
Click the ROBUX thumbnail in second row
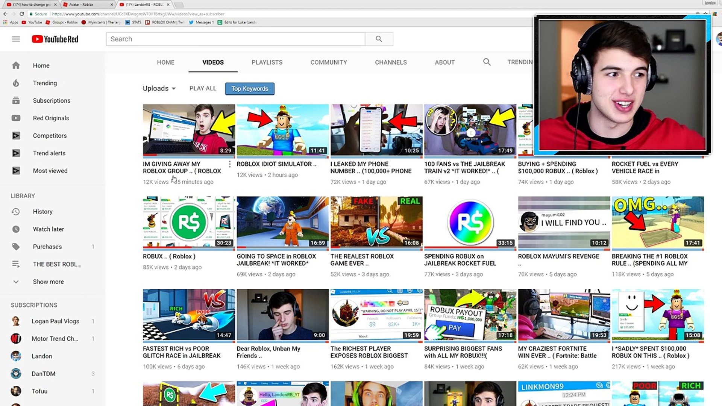point(189,222)
